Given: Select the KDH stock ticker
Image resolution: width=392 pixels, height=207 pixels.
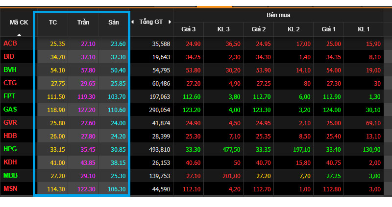Looking at the screenshot, I should [x=10, y=162].
